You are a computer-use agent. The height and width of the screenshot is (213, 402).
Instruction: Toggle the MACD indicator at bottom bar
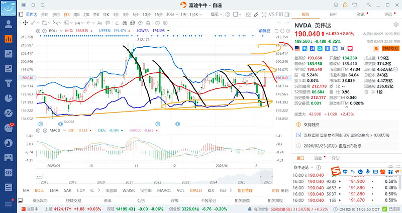[x=196, y=190]
